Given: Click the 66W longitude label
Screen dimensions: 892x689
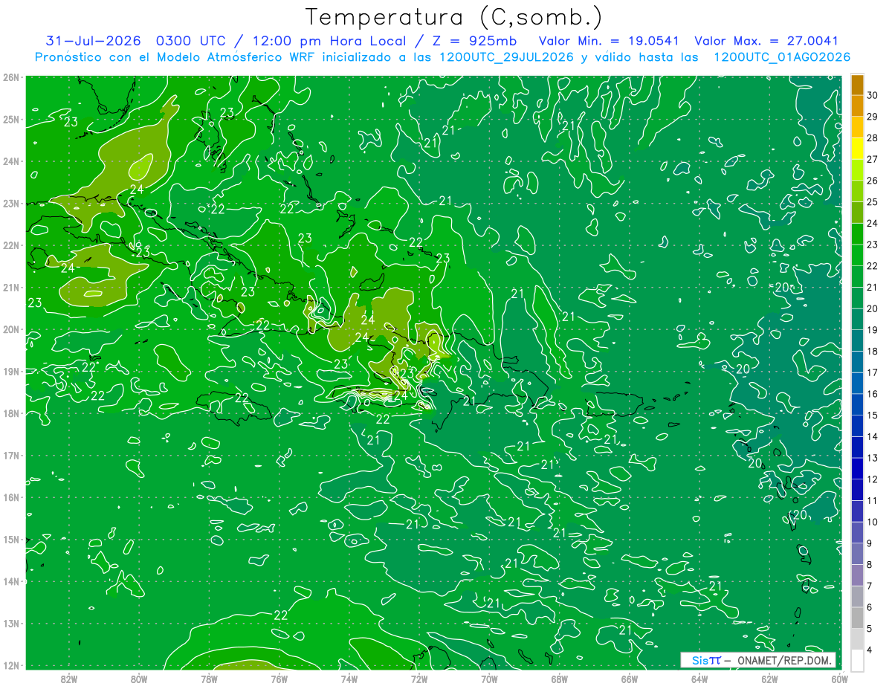Looking at the screenshot, I should point(629,679).
